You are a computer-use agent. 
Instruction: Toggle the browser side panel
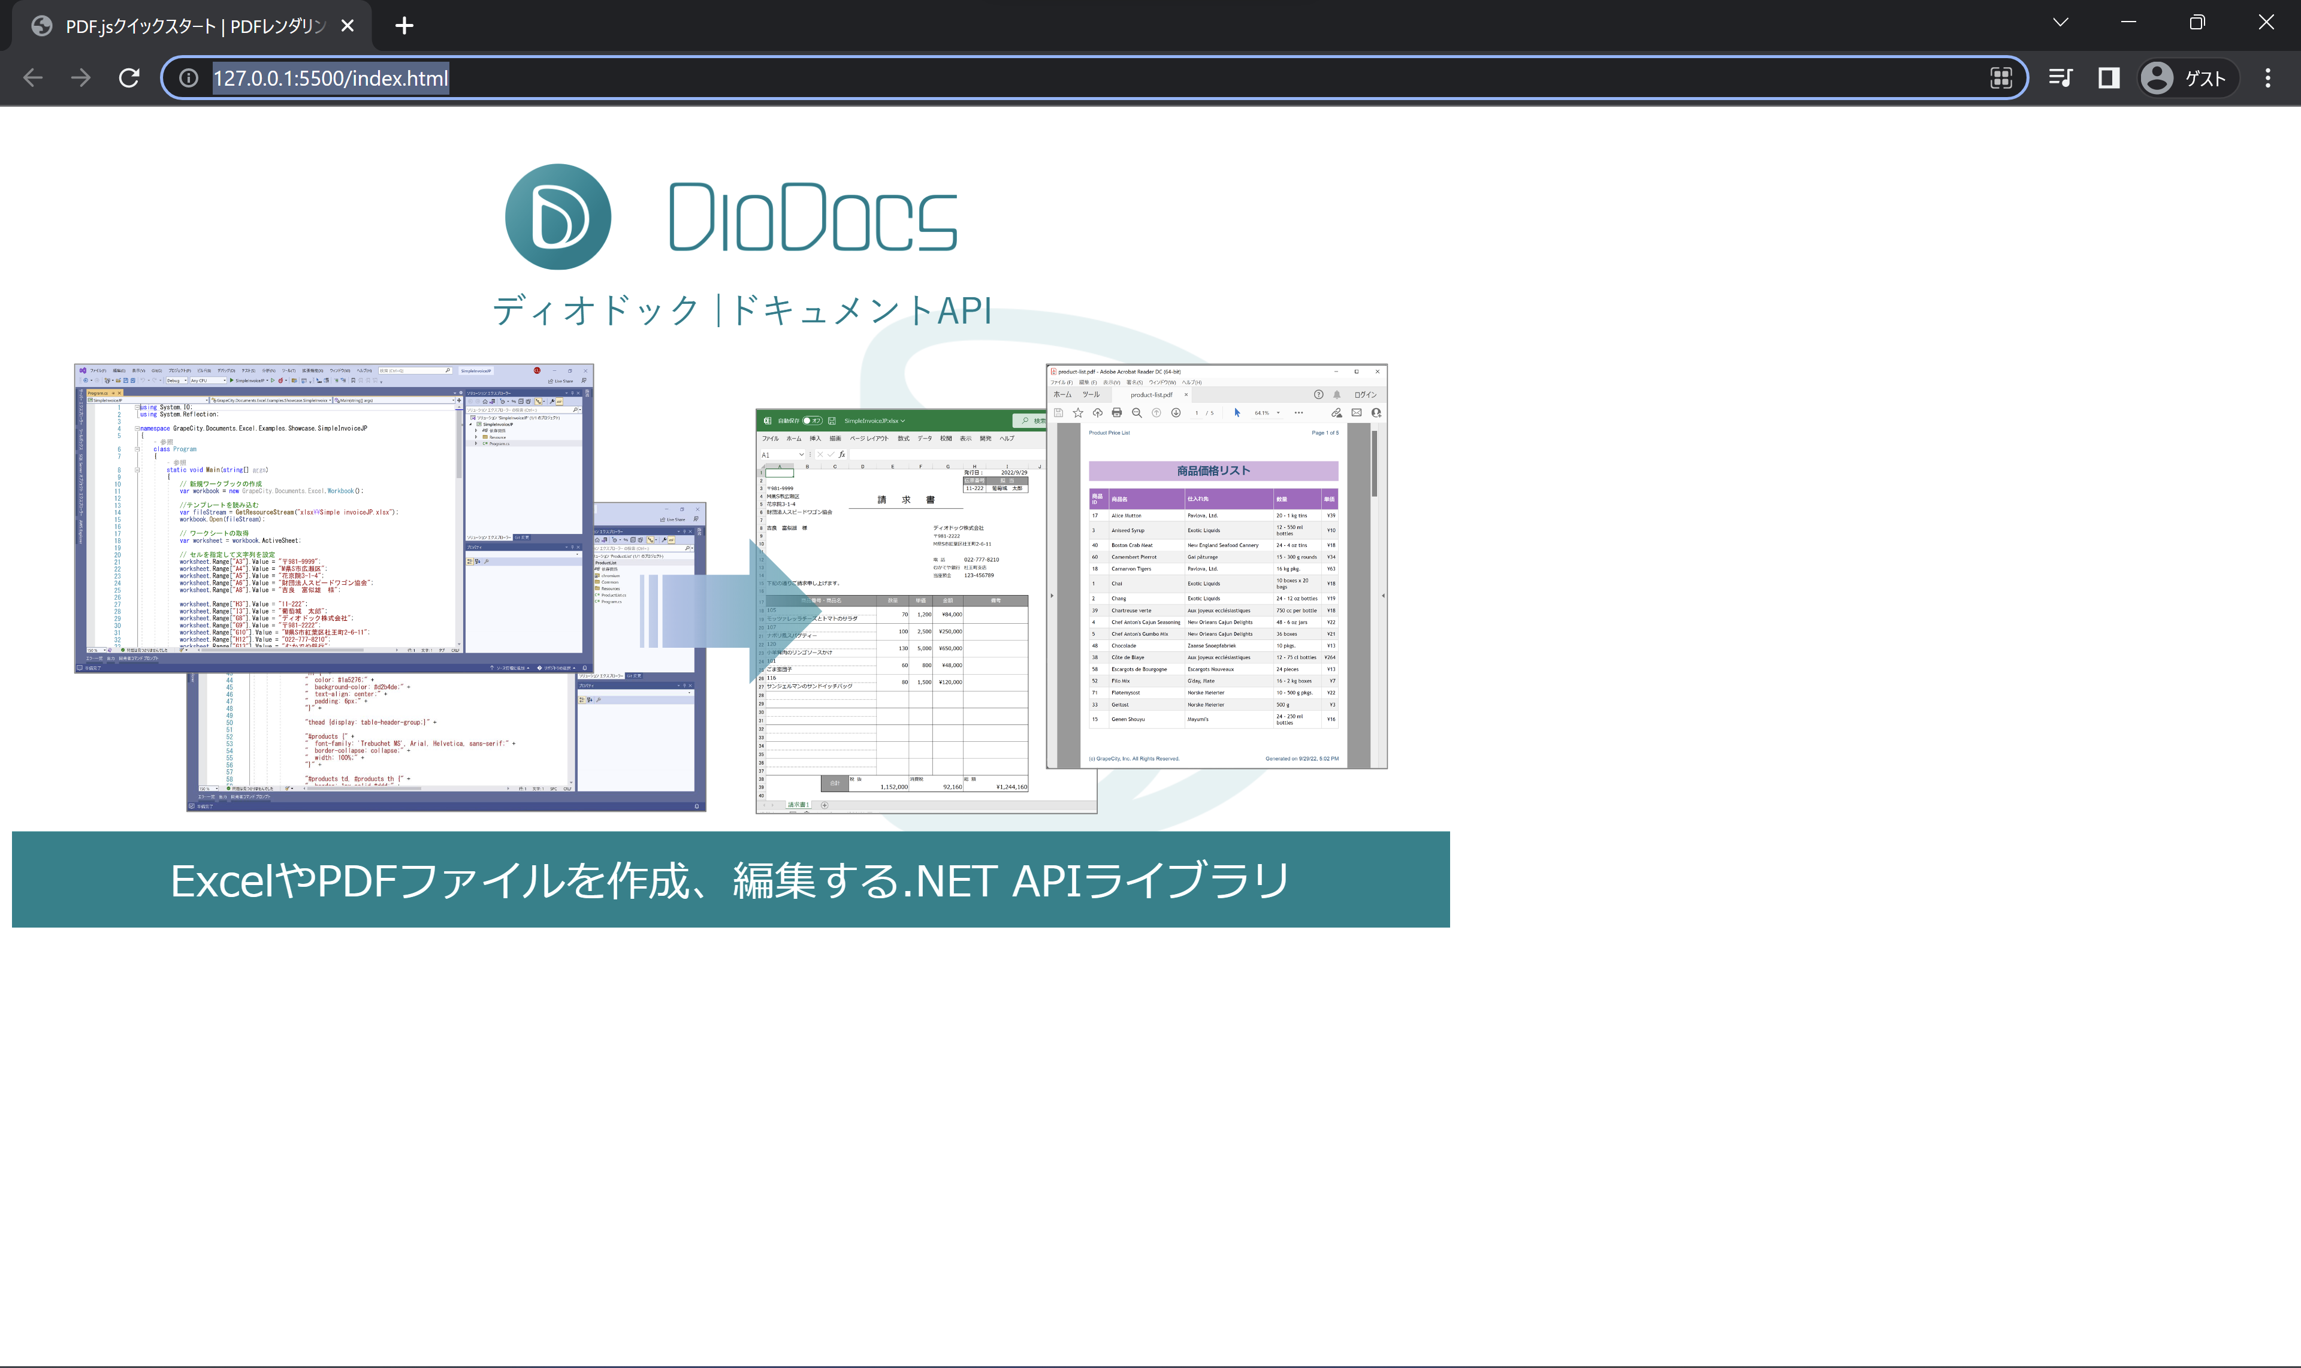pos(2109,78)
